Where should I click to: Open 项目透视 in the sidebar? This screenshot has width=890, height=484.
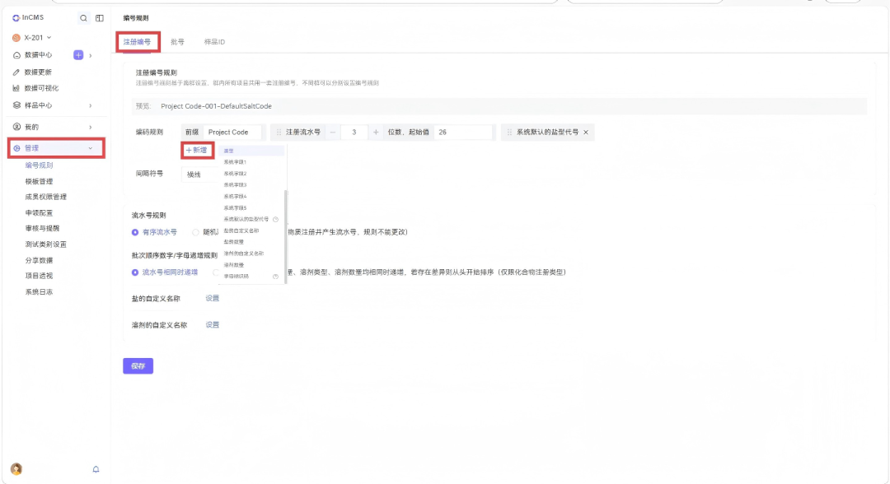pyautogui.click(x=40, y=276)
